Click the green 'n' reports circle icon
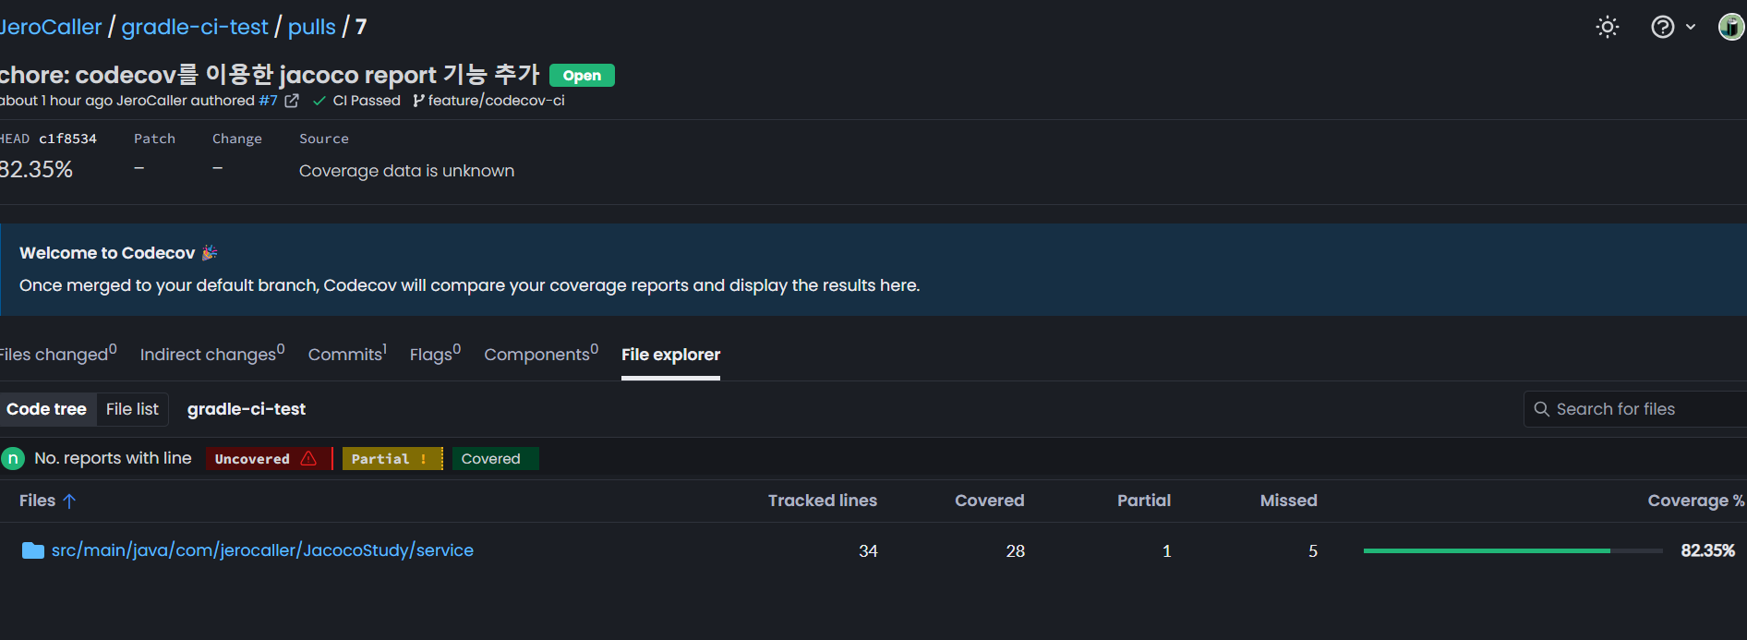Screen dimensions: 1747x640 pyautogui.click(x=13, y=459)
